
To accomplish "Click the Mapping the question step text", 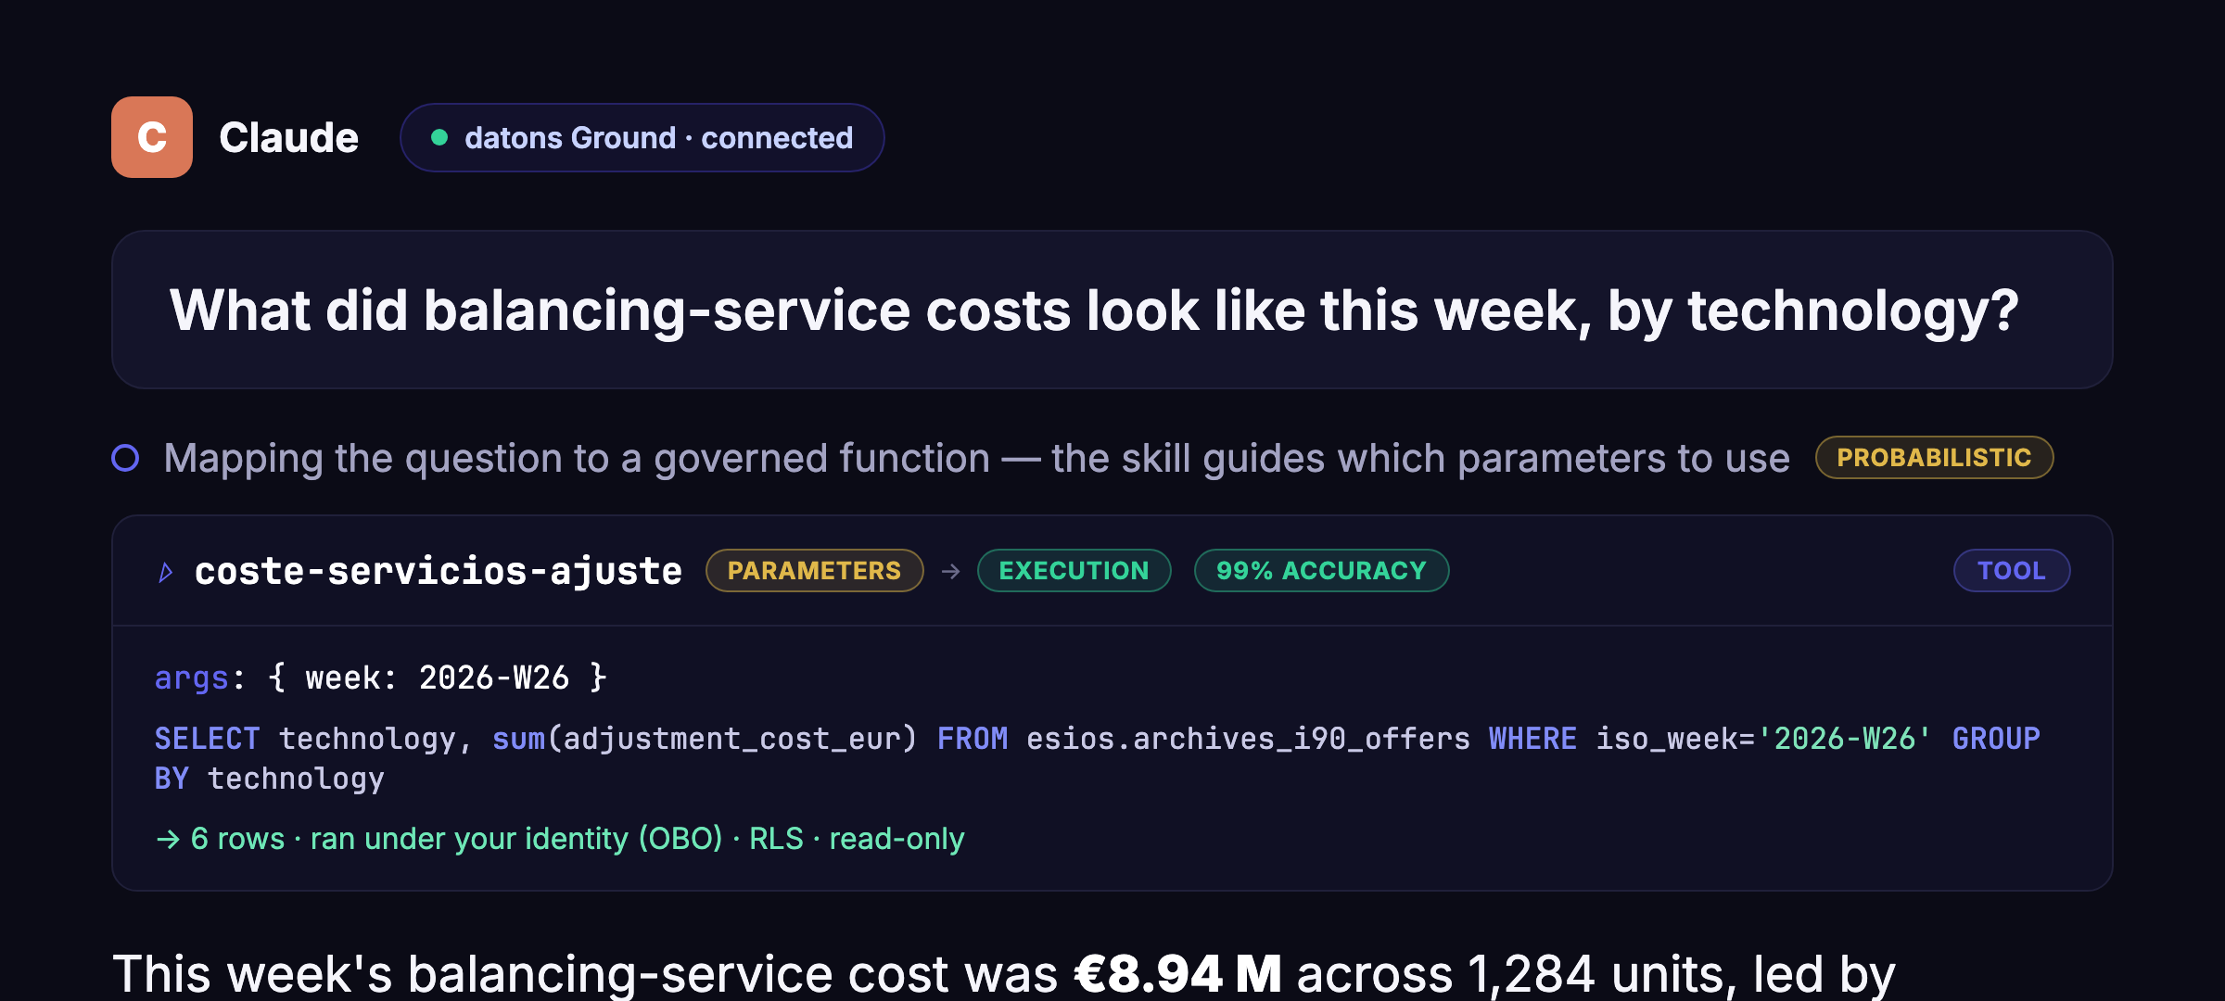I will 976,458.
